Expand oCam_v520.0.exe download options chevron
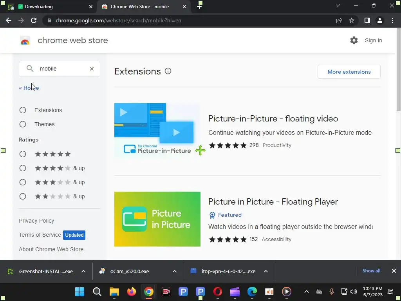Screen dimensions: 401x301 175,271
